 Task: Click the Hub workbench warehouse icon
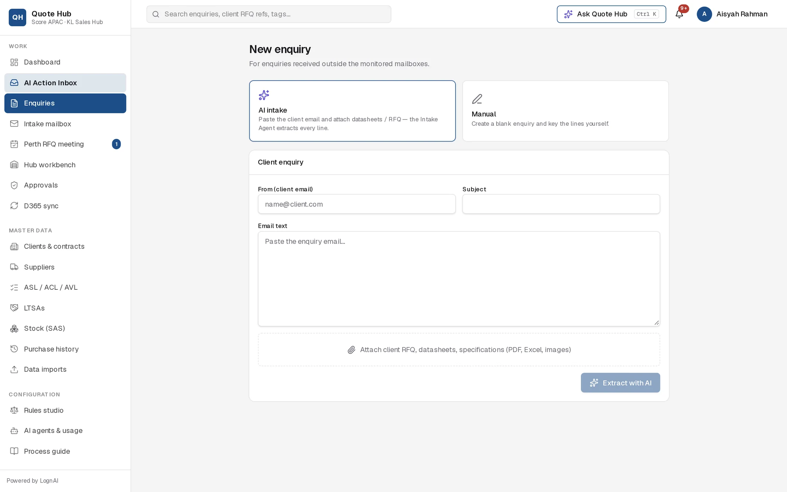(x=14, y=165)
